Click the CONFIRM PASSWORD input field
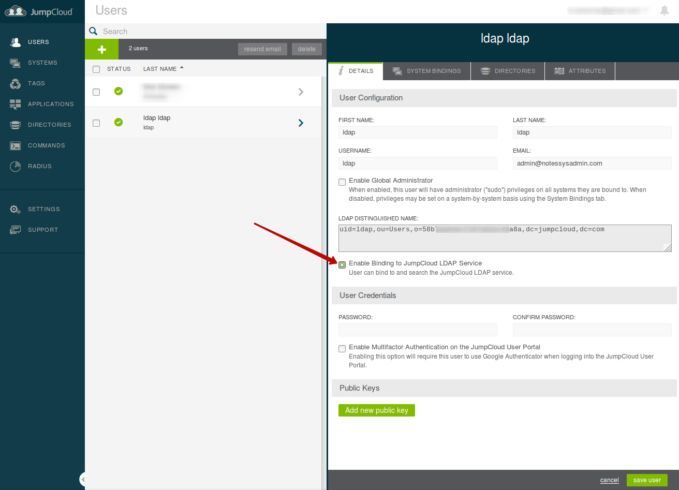Viewport: 679px width, 490px height. (592, 330)
